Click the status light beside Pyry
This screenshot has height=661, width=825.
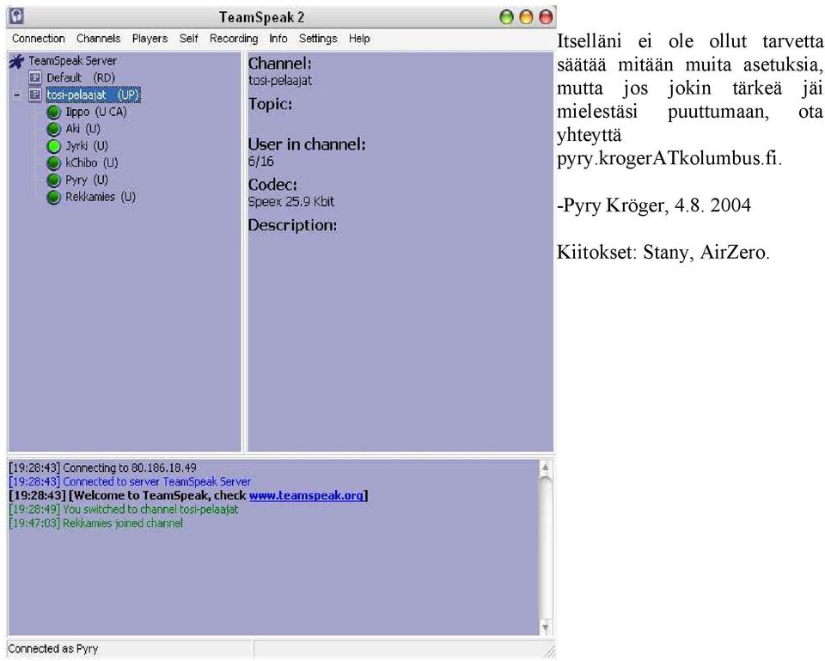tap(53, 180)
